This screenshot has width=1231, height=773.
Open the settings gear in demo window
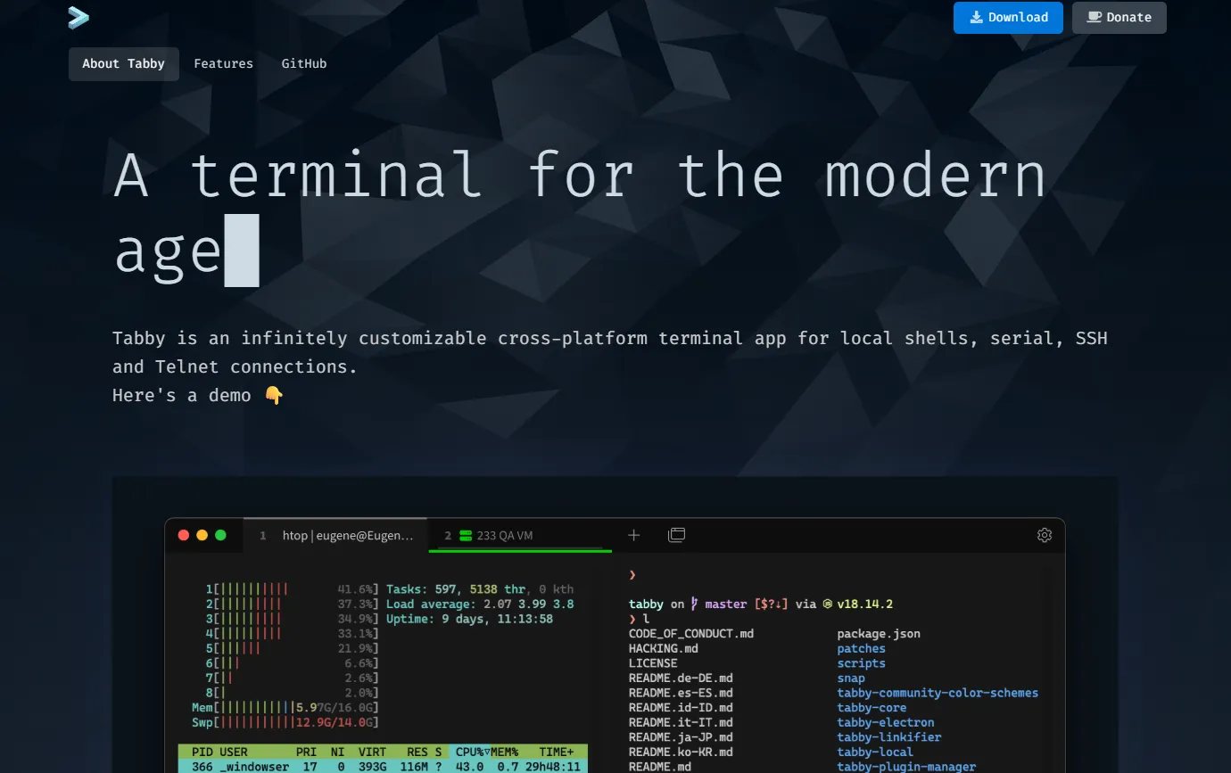1045,535
